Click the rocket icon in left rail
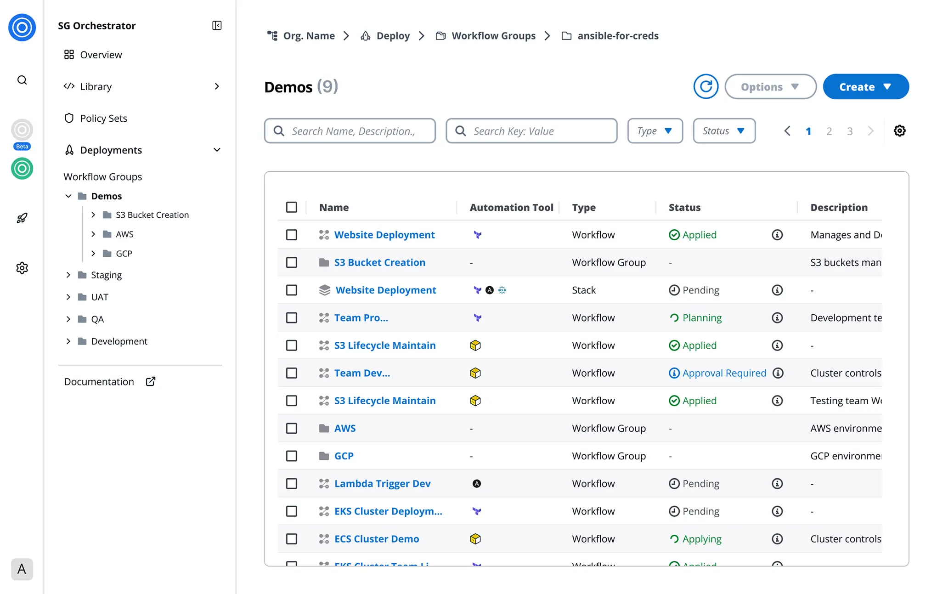 pyautogui.click(x=22, y=218)
